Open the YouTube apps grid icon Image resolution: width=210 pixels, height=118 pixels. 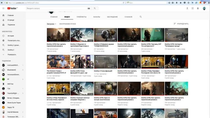(x=193, y=8)
